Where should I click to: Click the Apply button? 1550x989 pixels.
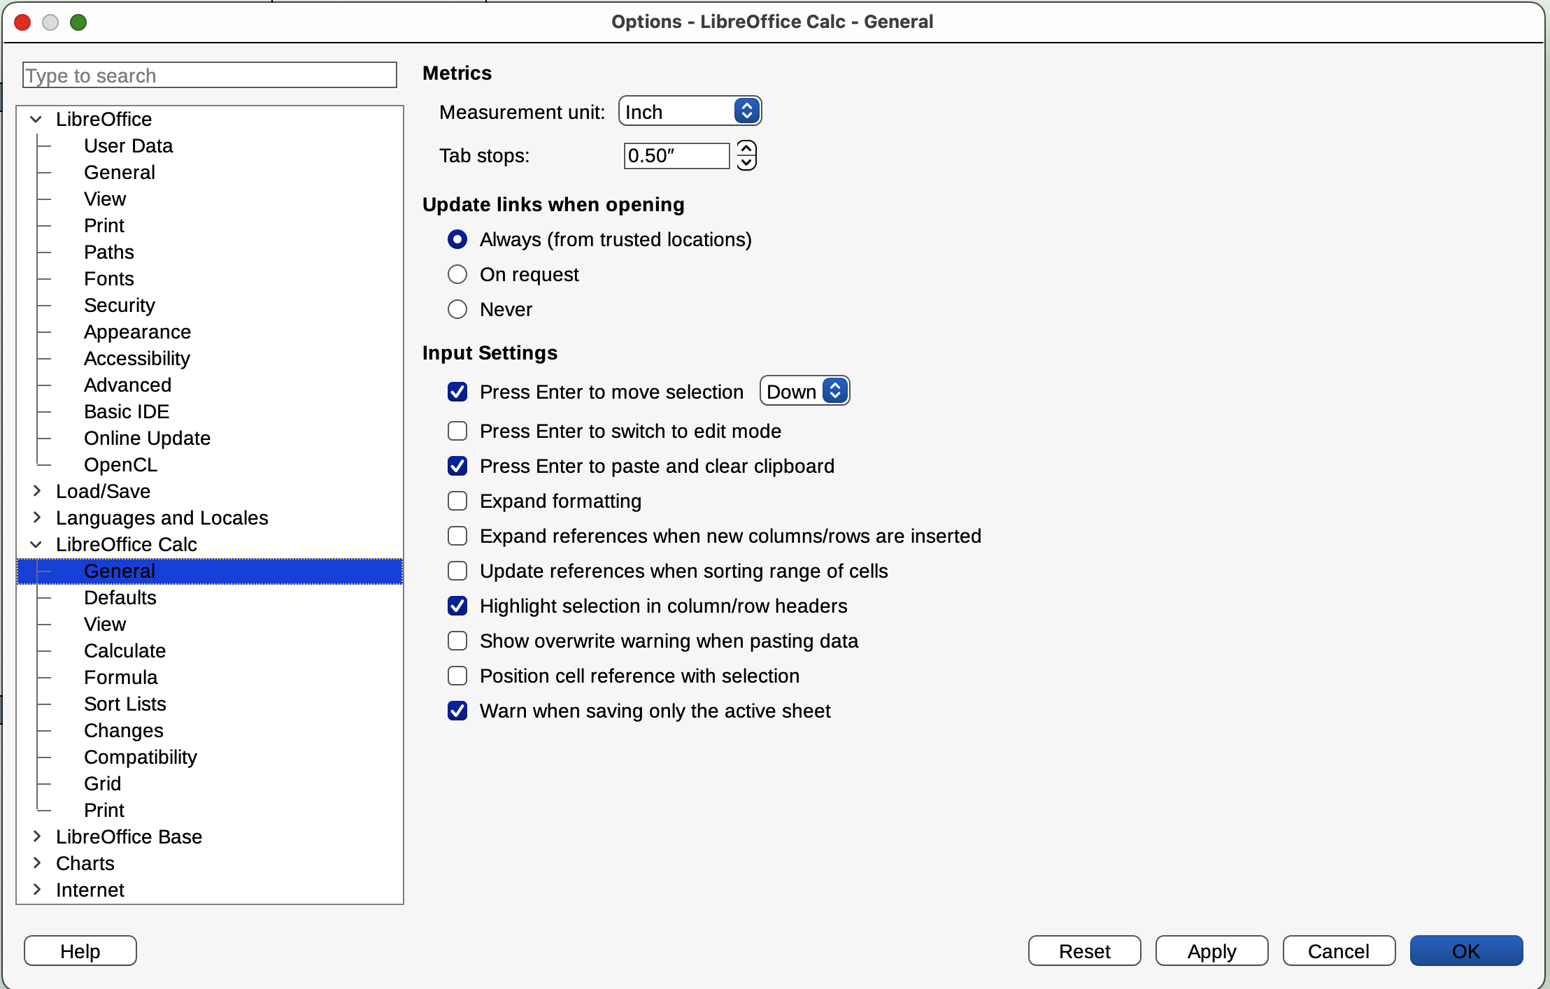pos(1212,951)
